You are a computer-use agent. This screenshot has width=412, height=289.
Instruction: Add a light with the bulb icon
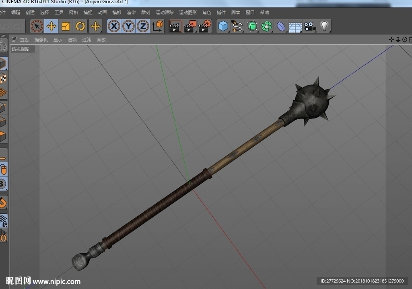324,26
